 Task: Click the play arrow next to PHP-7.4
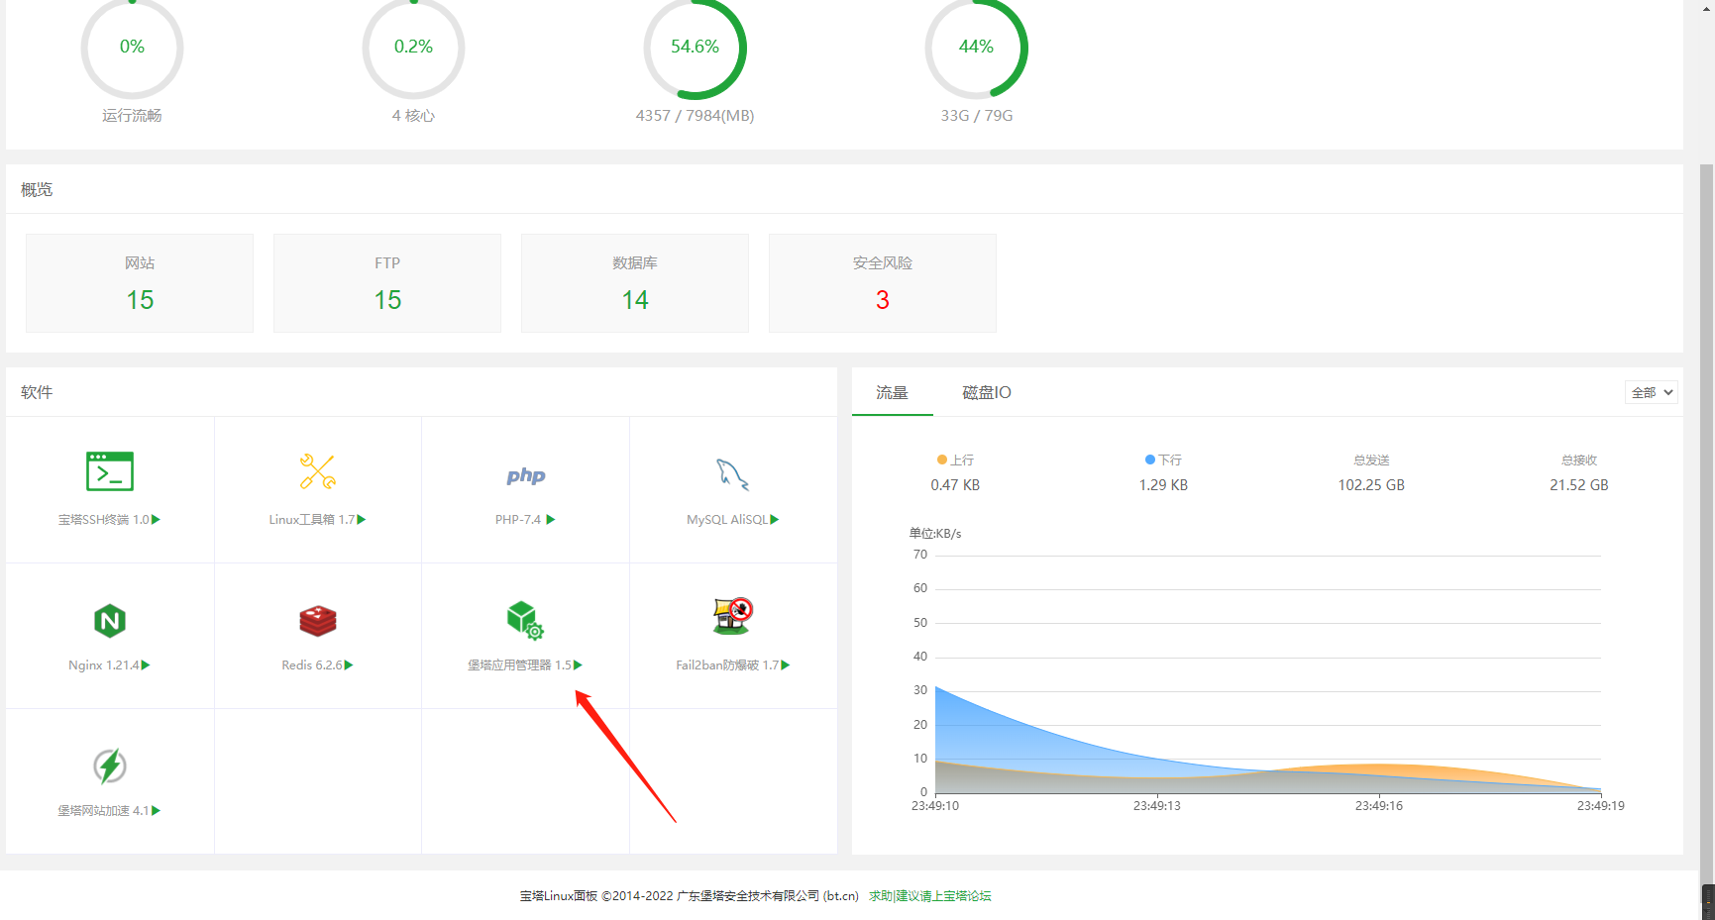(551, 519)
